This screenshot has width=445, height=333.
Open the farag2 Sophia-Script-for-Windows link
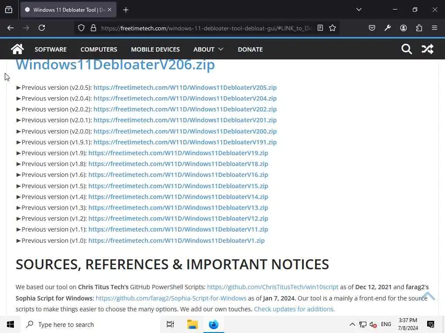tap(171, 298)
